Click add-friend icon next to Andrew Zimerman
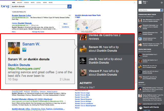Image resolution: width=164 pixels, height=111 pixels. 161,32
